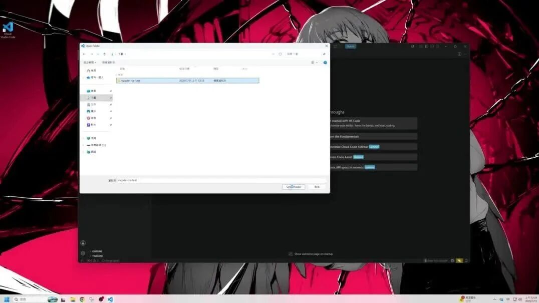
Task: Select the vscode-rce-test folder row
Action: (x=188, y=81)
